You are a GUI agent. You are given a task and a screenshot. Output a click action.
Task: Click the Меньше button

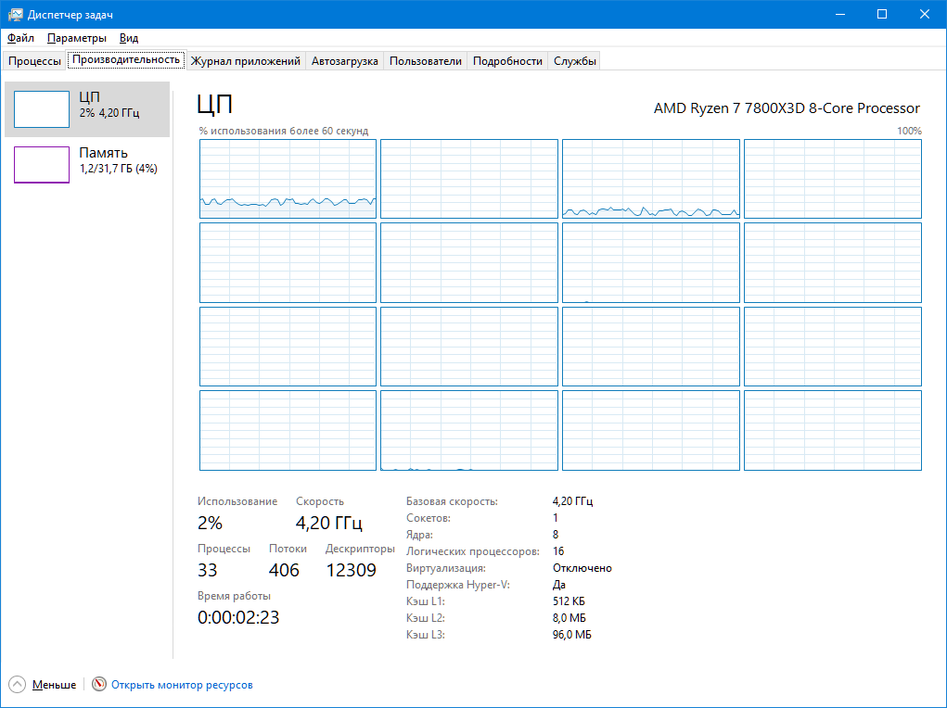pos(54,685)
